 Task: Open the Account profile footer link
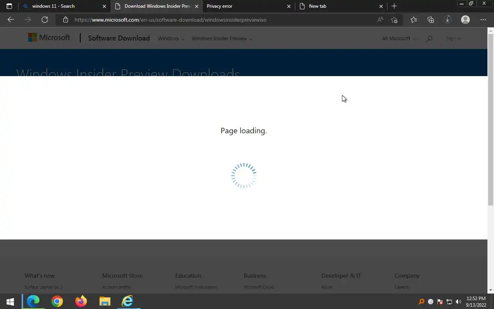pyautogui.click(x=116, y=287)
